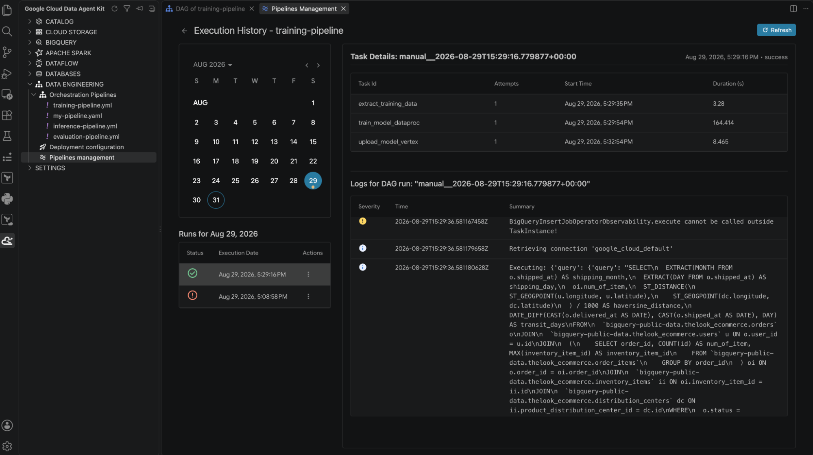Click the split editor layout icon

793,9
